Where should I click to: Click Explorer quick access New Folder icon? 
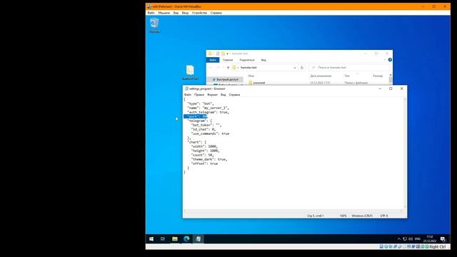(x=223, y=54)
